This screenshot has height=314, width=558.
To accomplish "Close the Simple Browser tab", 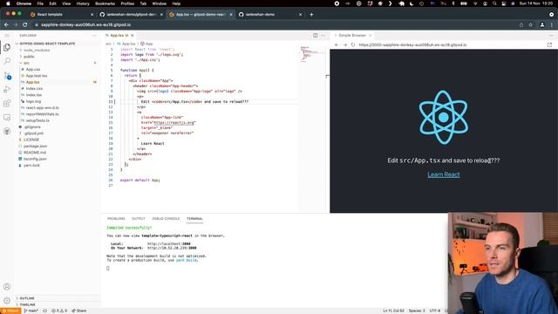I will (x=370, y=35).
